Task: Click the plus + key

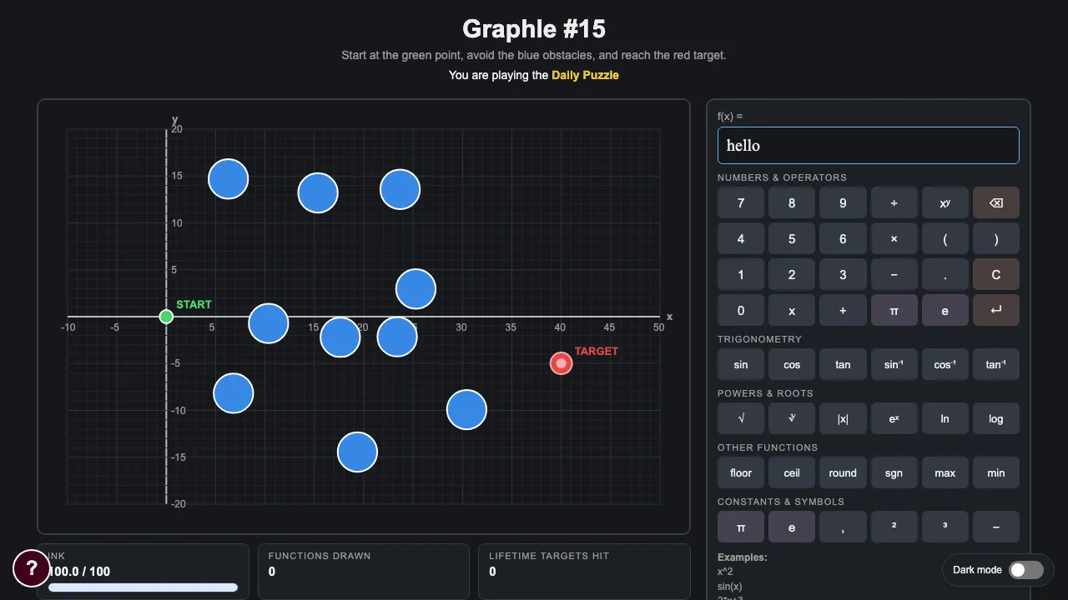Action: (843, 310)
